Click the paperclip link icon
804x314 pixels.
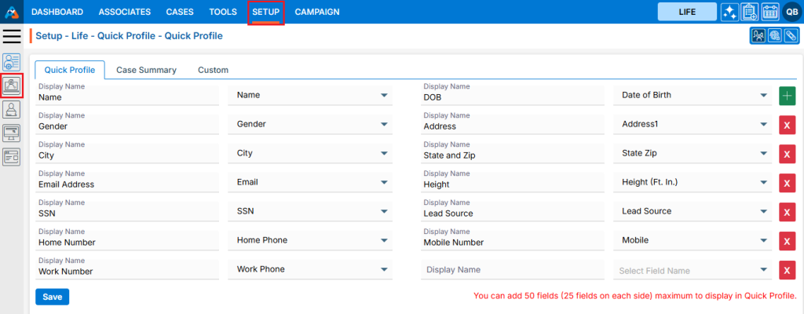click(791, 36)
